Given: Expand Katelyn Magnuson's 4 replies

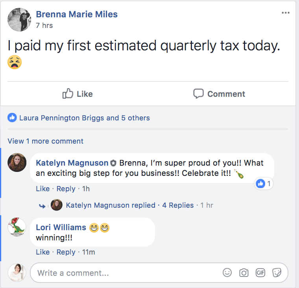Looking at the screenshot, I should [x=178, y=205].
